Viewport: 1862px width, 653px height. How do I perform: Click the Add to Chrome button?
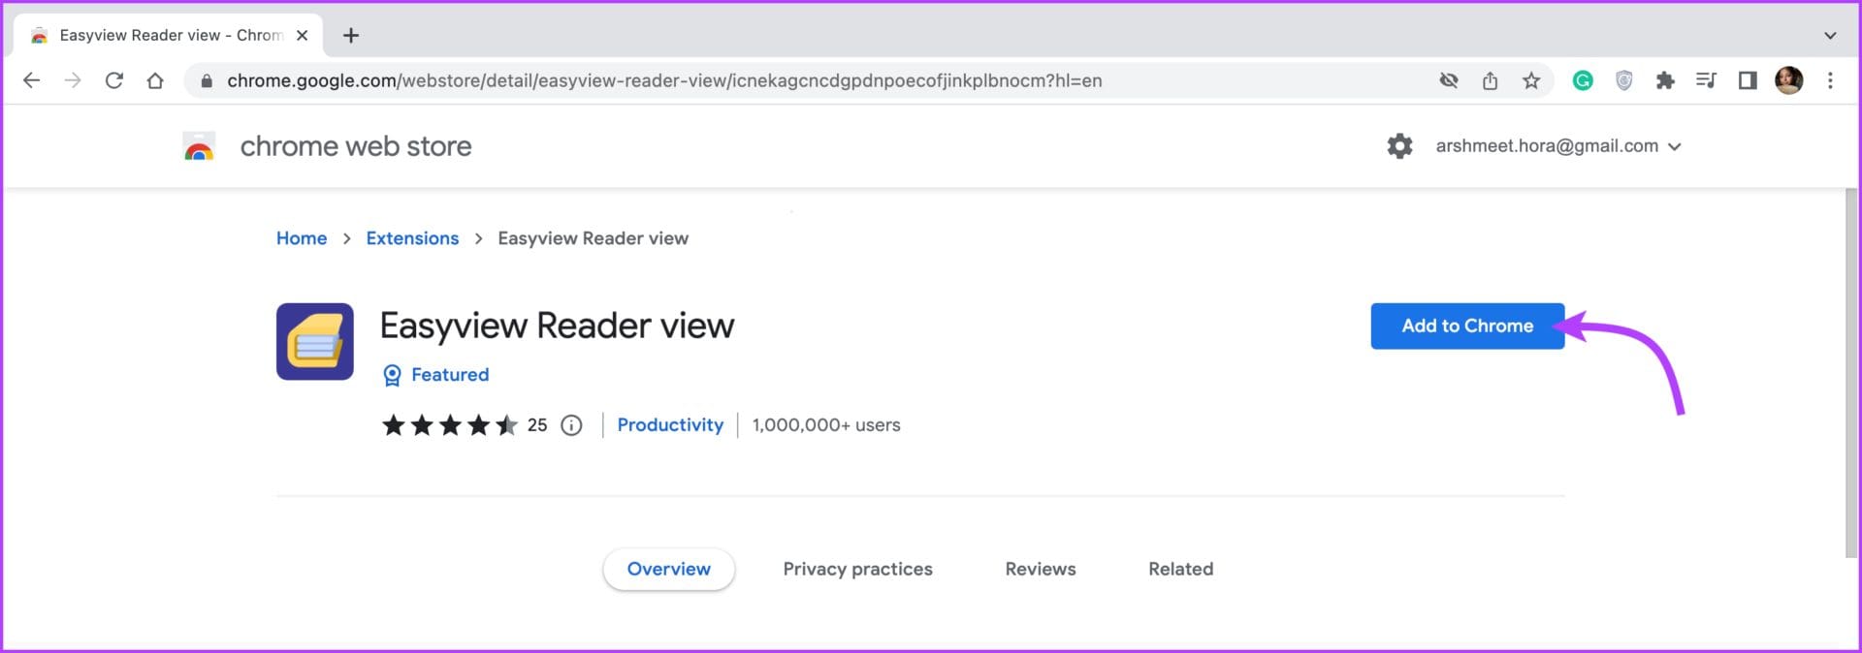coord(1466,326)
